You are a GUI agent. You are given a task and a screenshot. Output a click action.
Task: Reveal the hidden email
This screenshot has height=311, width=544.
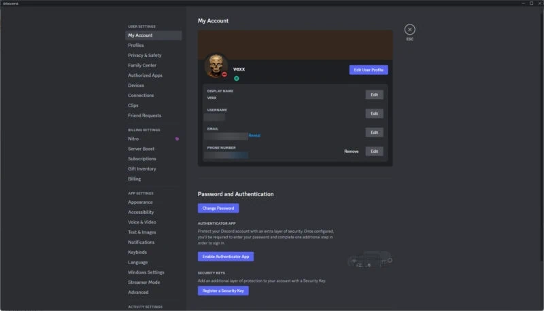(254, 135)
